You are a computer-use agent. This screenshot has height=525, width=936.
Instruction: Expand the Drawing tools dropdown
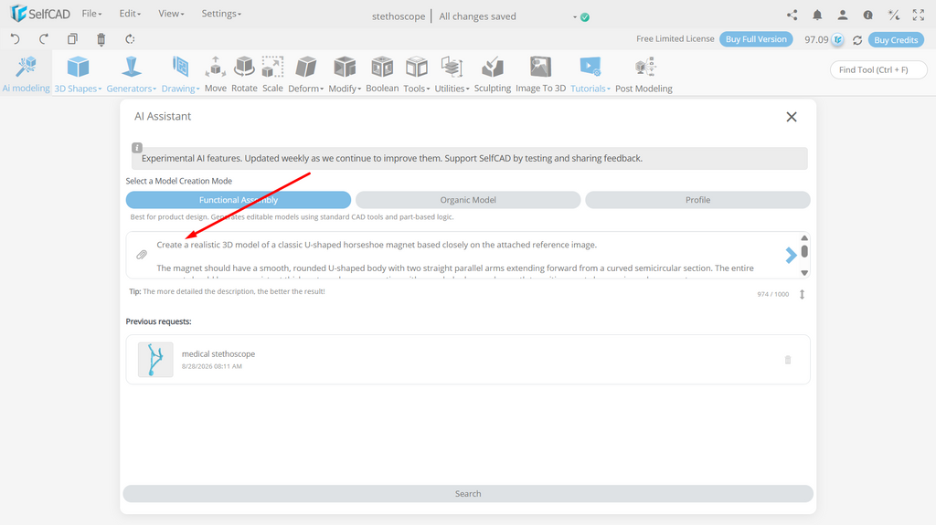(180, 74)
